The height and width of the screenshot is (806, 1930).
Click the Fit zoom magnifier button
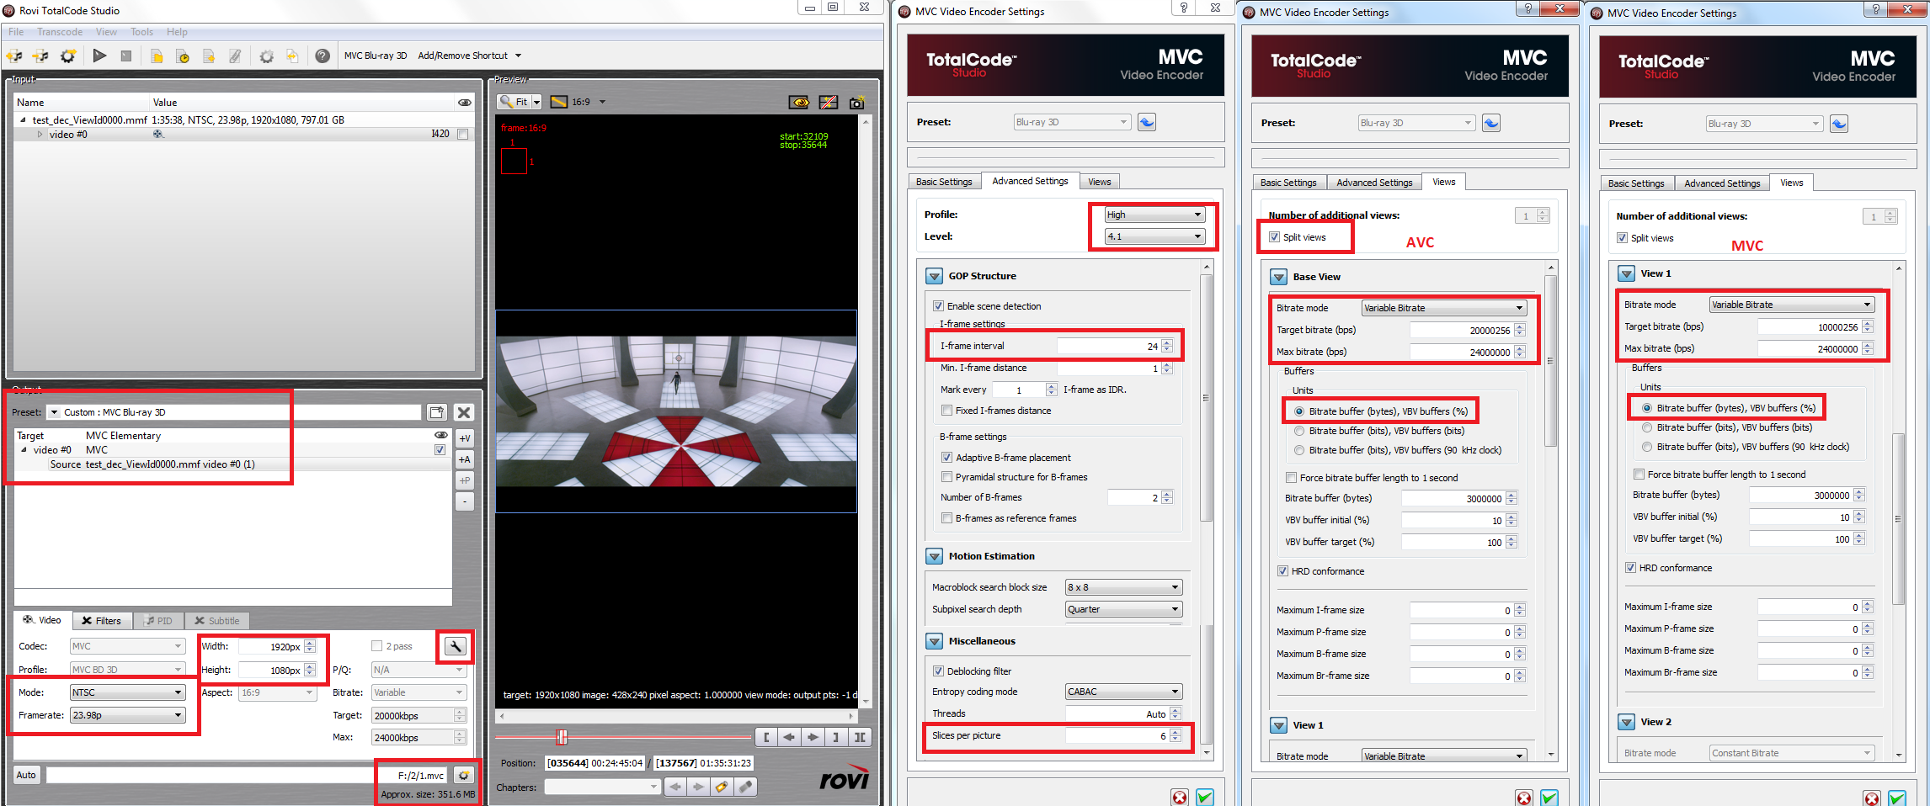[514, 102]
